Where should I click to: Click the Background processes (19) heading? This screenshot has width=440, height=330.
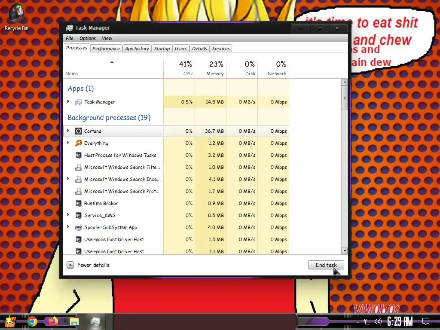[109, 118]
